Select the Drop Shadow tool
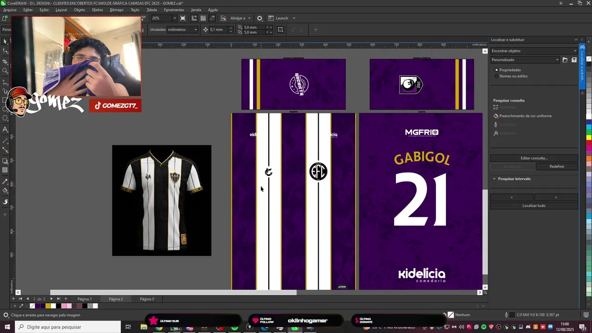The image size is (592, 333). pyautogui.click(x=5, y=161)
